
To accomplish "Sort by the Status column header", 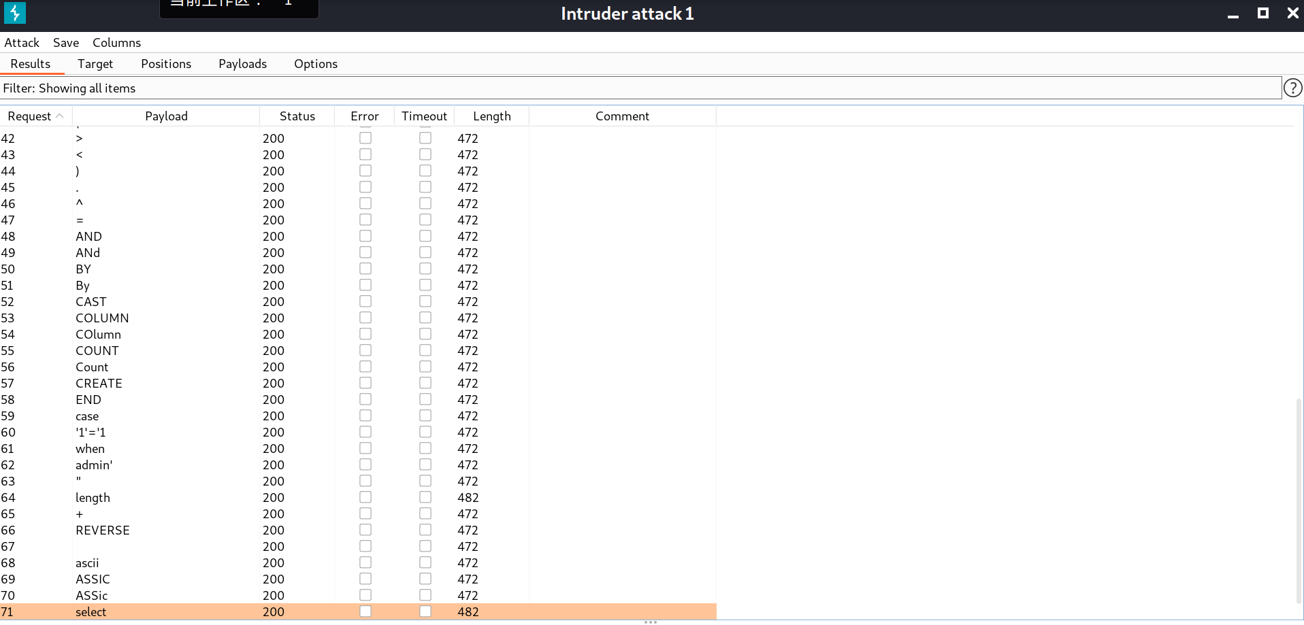I will coord(297,116).
